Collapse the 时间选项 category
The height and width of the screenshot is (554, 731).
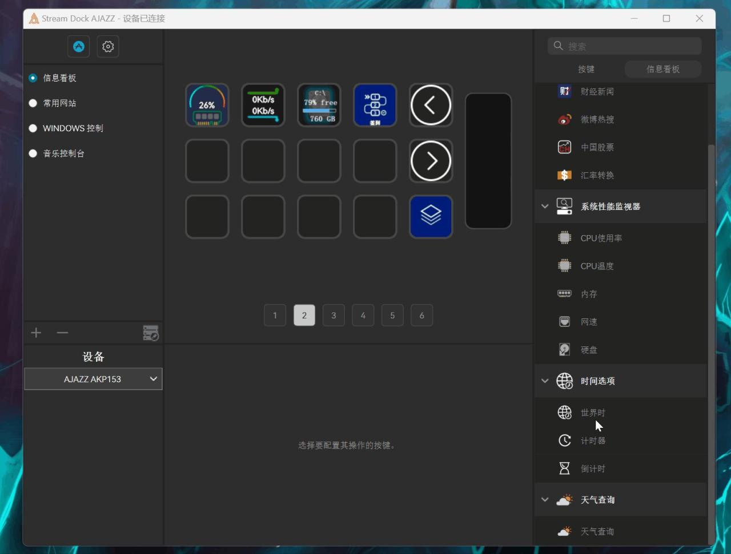point(545,381)
